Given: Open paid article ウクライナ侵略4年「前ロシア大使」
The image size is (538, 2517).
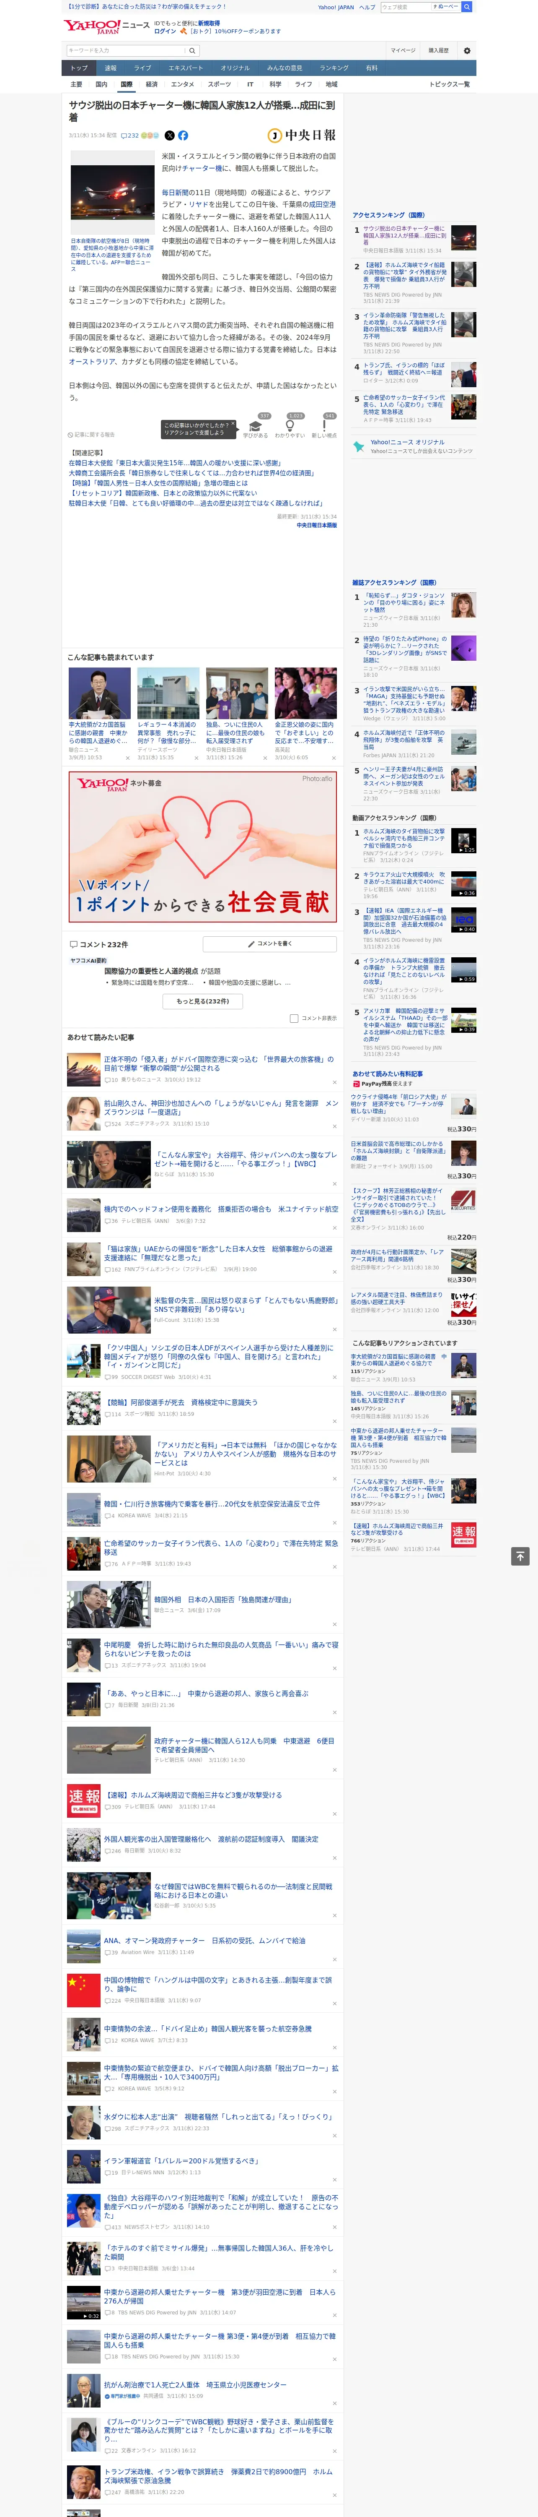Looking at the screenshot, I should (x=398, y=1103).
